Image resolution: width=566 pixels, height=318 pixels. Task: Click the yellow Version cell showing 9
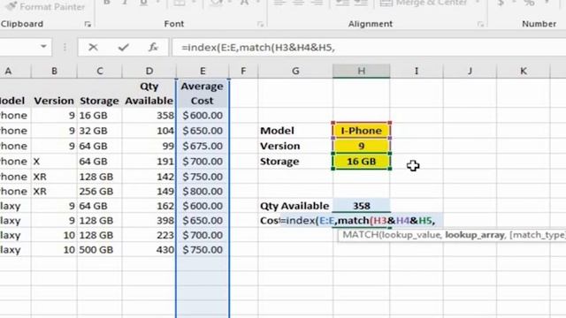pyautogui.click(x=362, y=146)
